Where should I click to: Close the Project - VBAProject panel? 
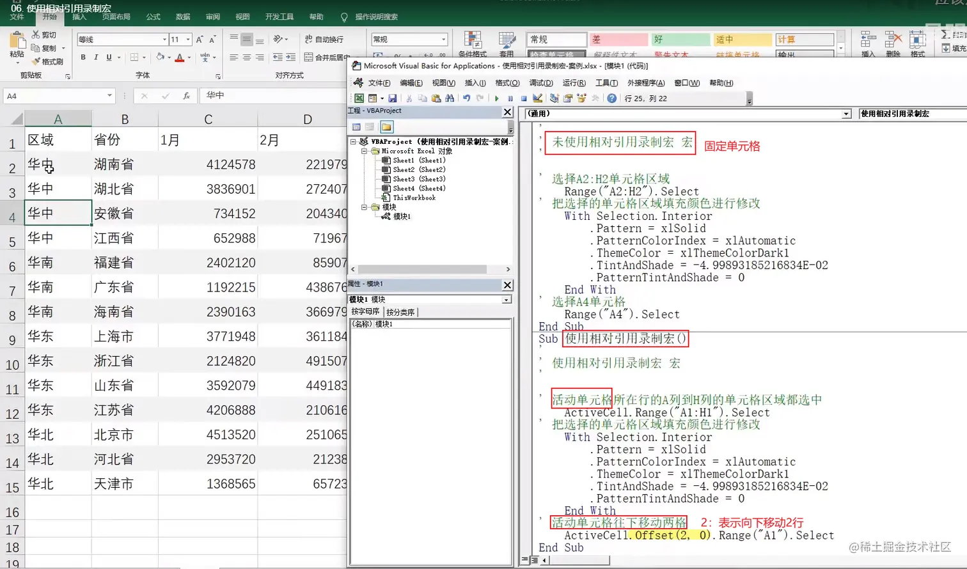(x=507, y=112)
